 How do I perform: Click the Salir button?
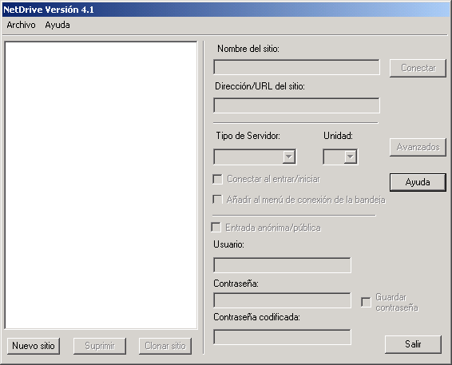[x=413, y=344]
